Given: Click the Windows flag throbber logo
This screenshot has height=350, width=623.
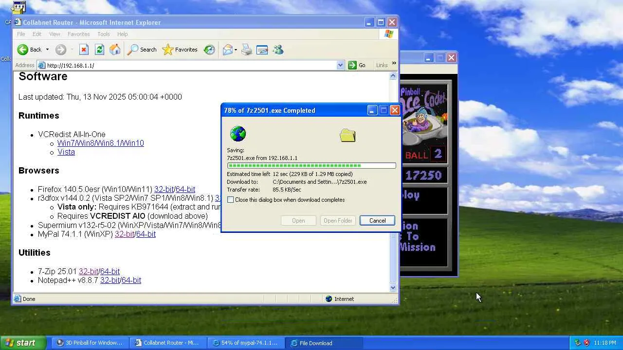Looking at the screenshot, I should (x=388, y=34).
